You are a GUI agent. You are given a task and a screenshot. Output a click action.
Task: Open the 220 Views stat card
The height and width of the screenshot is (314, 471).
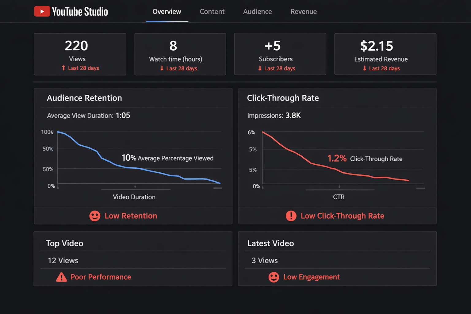(x=80, y=54)
